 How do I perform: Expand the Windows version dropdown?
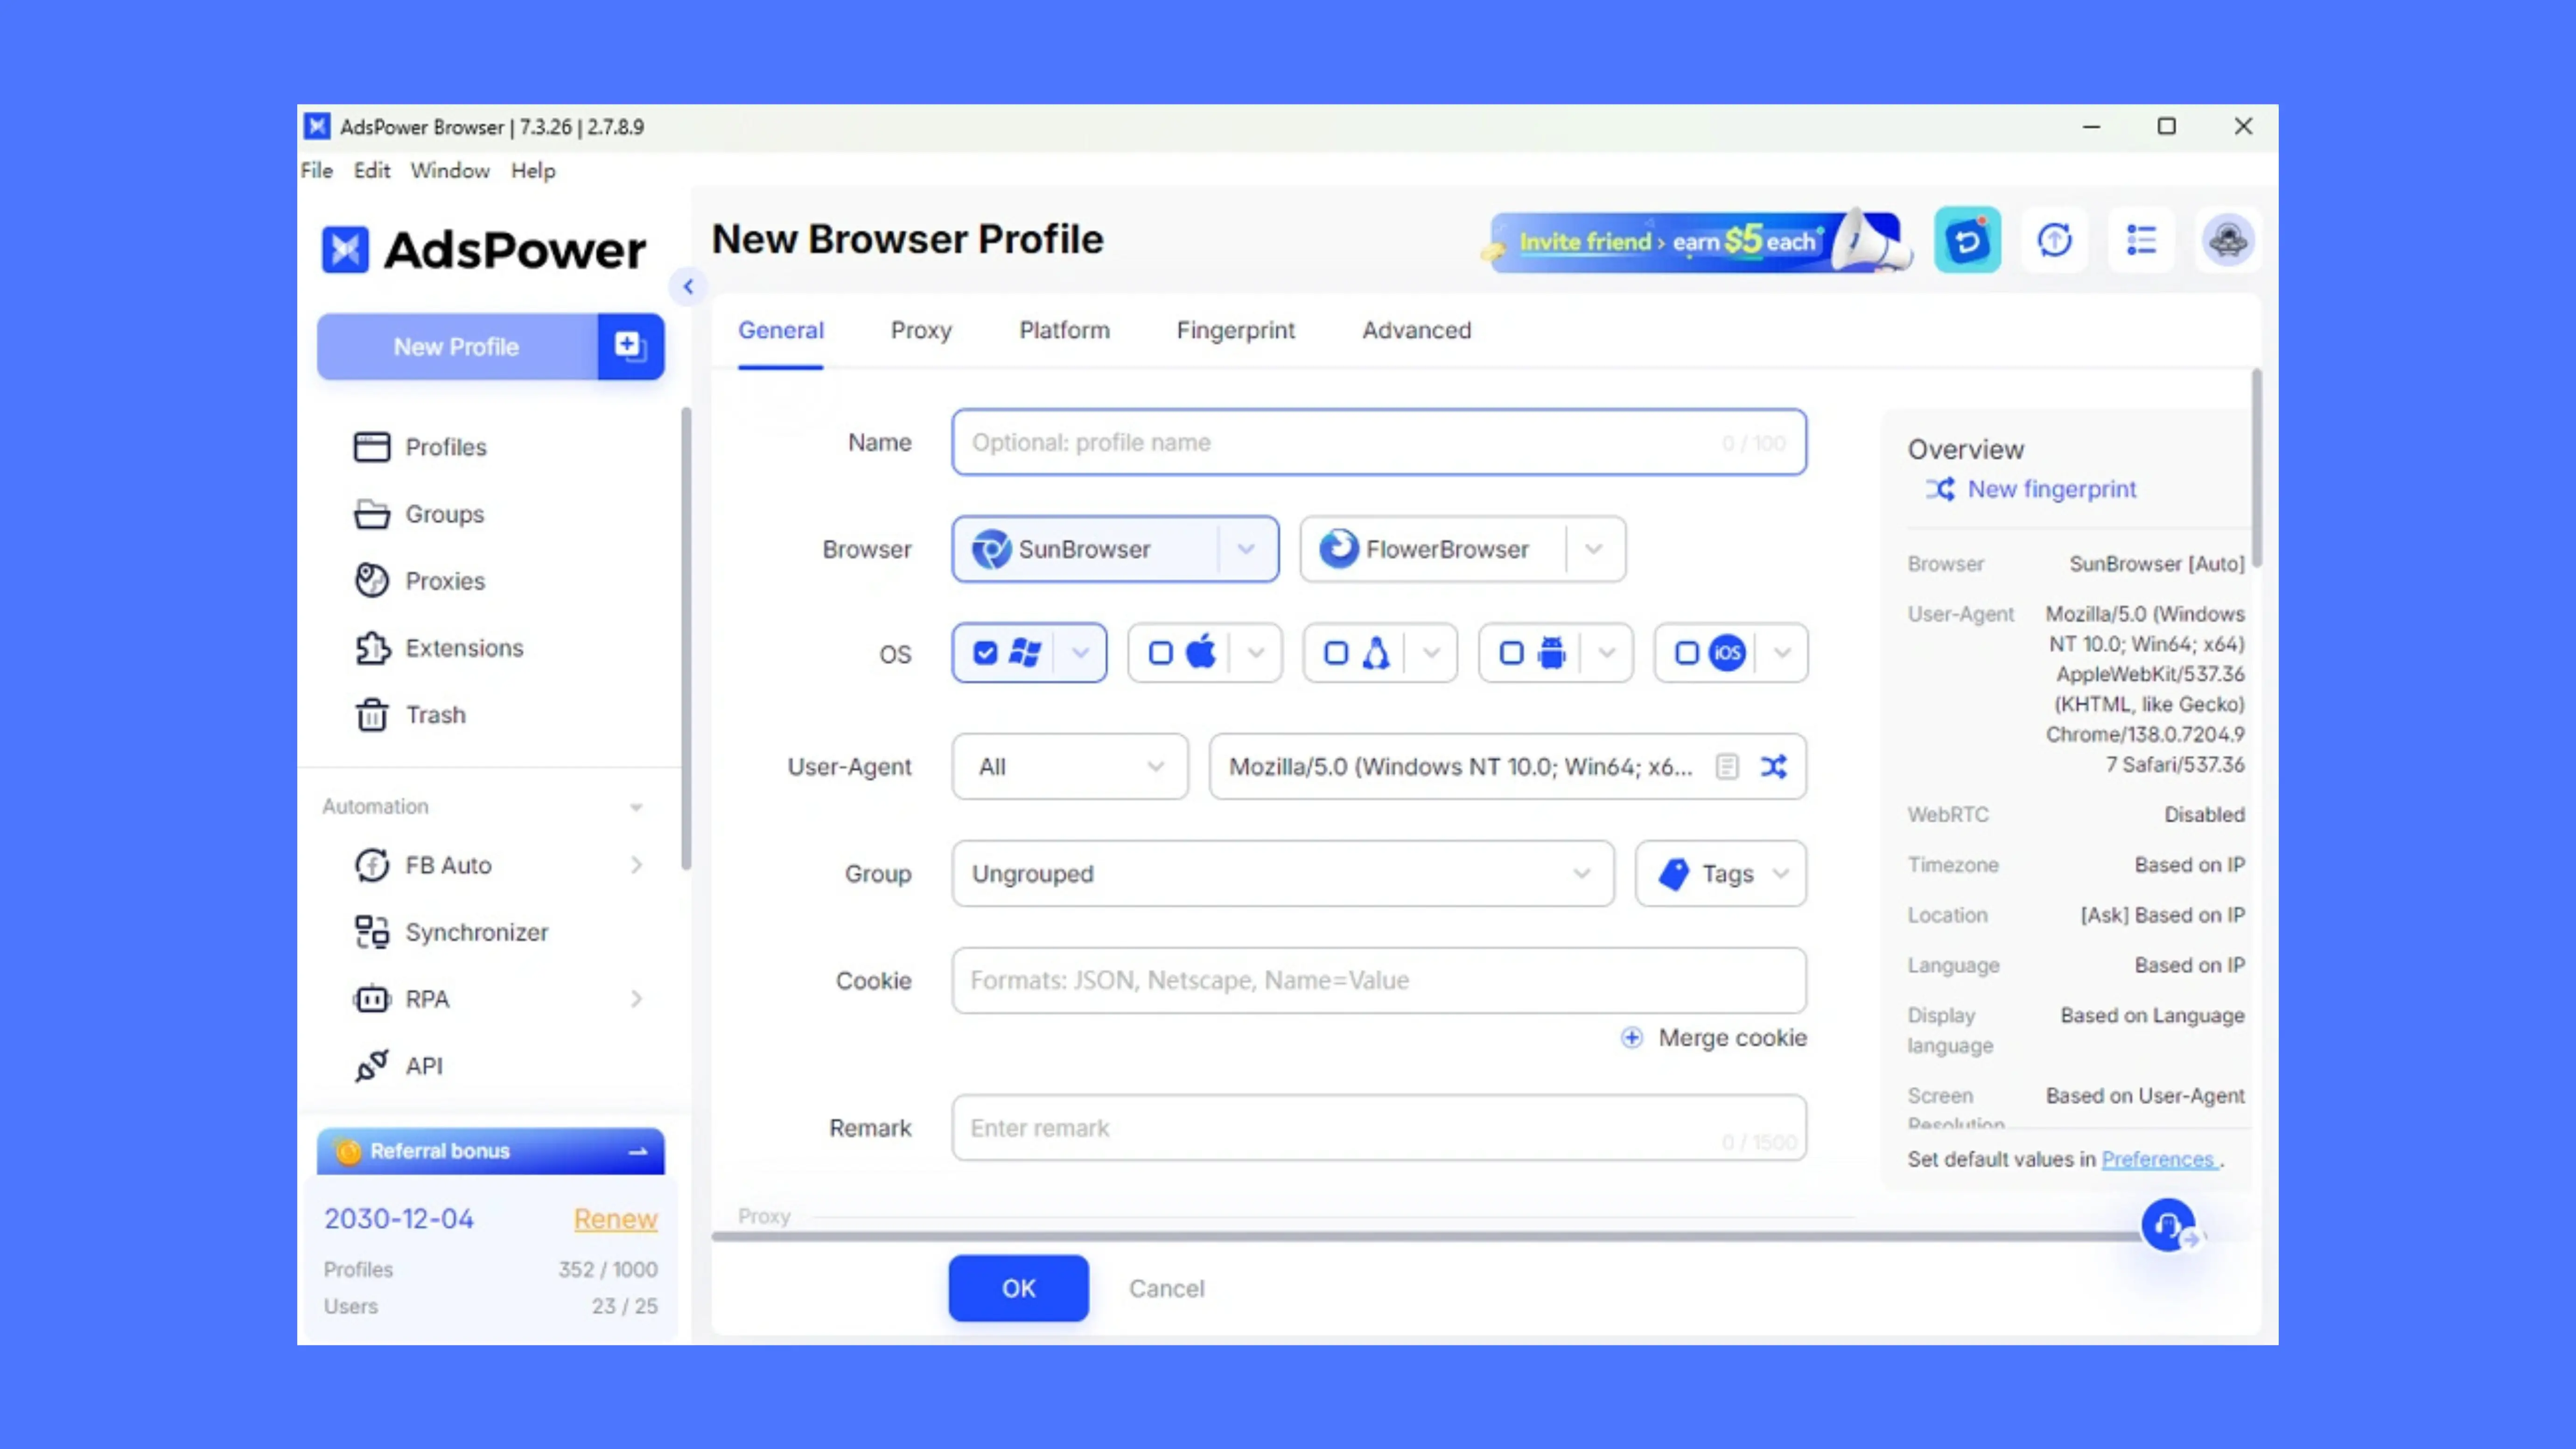click(x=1080, y=653)
